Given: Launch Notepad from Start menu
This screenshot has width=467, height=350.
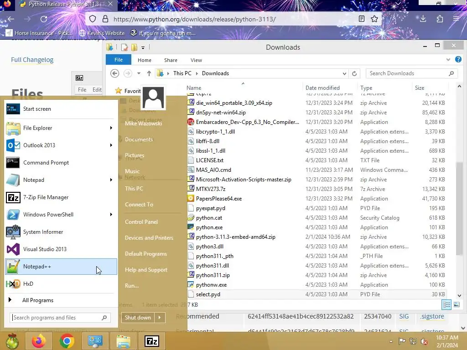Looking at the screenshot, I should tap(61, 180).
